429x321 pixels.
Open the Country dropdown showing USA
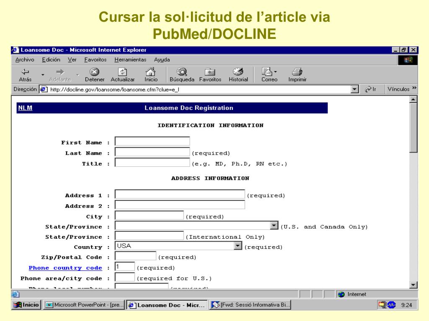(238, 246)
